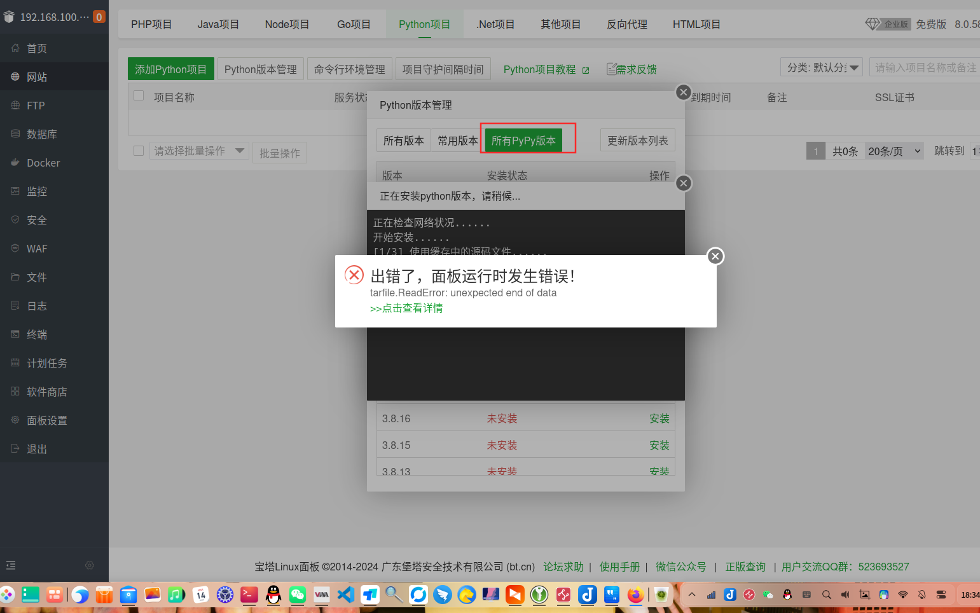Open the 点击查看详情 error details link

406,308
